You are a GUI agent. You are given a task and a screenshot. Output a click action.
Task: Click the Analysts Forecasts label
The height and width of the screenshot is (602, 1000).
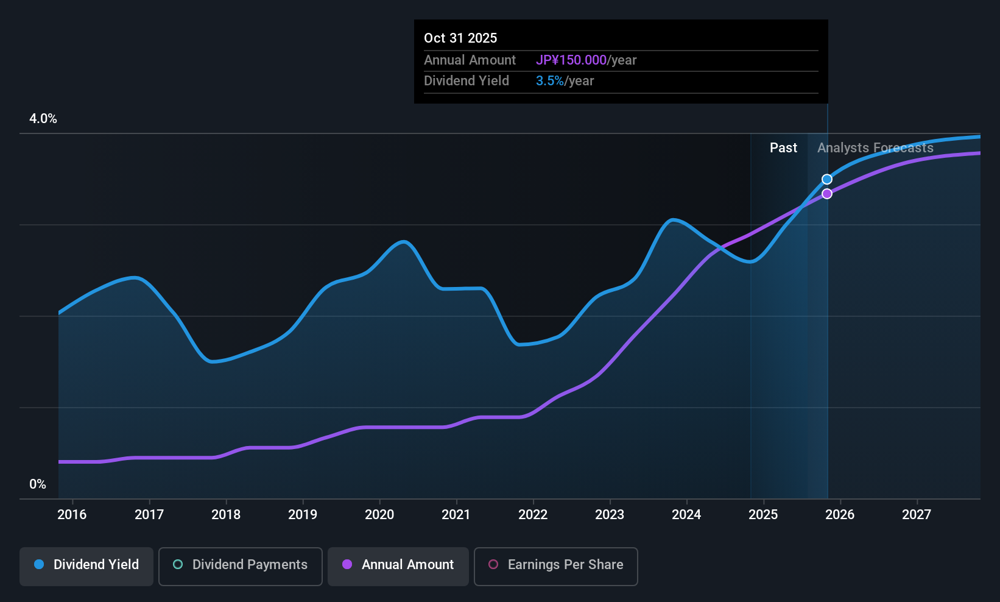pos(875,147)
